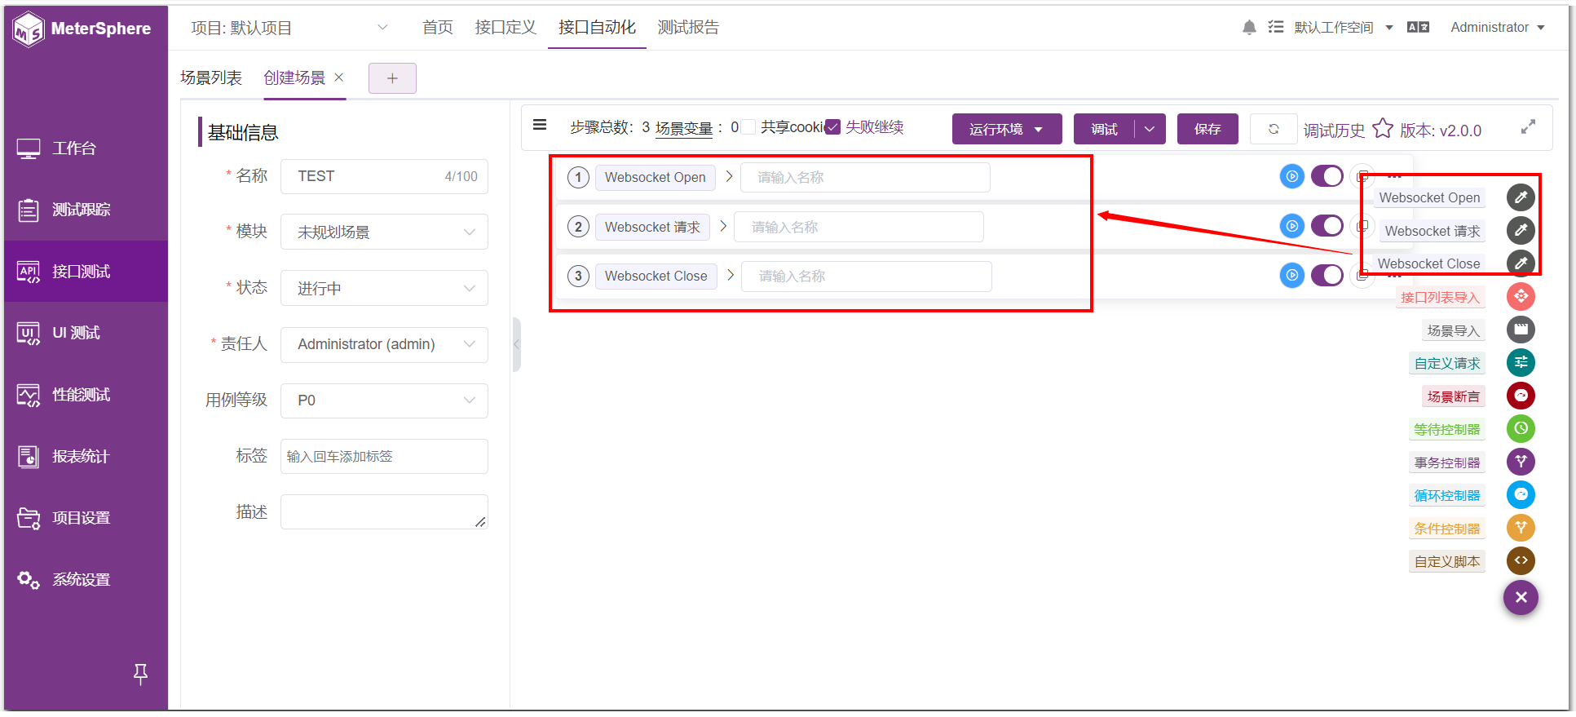Add a 等待控制器 via its green icon

coord(1521,429)
